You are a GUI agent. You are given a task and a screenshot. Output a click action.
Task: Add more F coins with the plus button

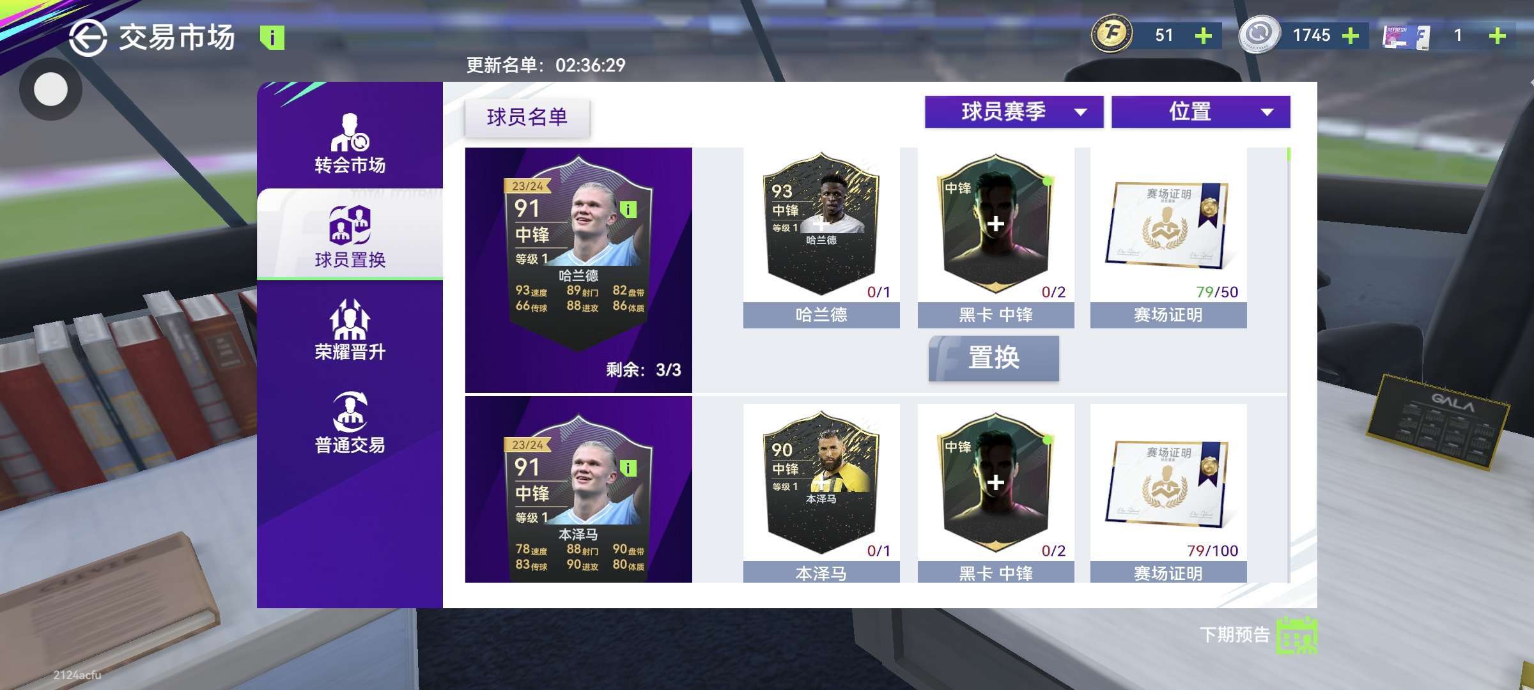1204,36
